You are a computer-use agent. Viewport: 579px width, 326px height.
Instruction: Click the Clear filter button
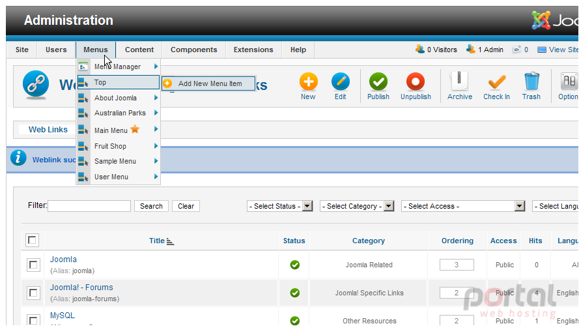click(x=186, y=206)
